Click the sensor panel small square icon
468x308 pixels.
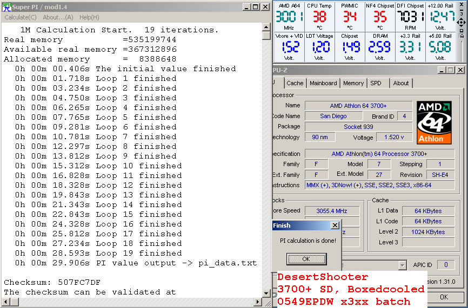pyautogui.click(x=462, y=31)
